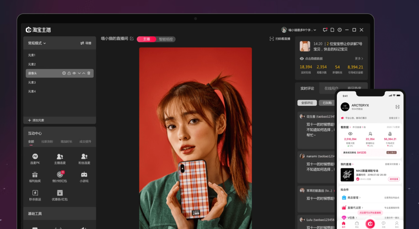419x229 pixels.
Task: Expand the 常规模式 dropdown
Action: [x=37, y=43]
